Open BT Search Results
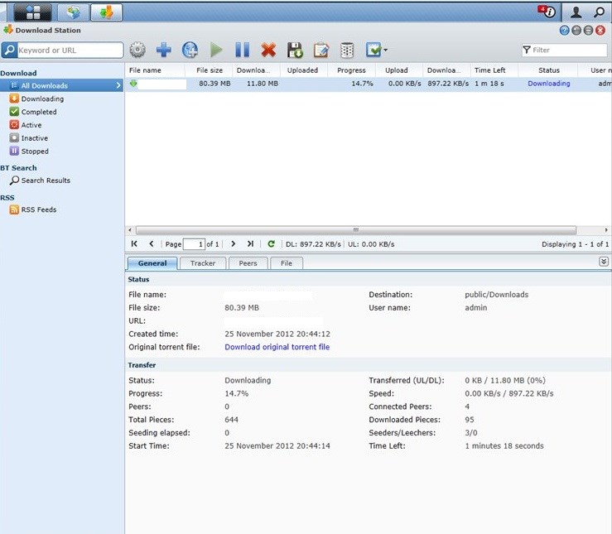 (46, 180)
